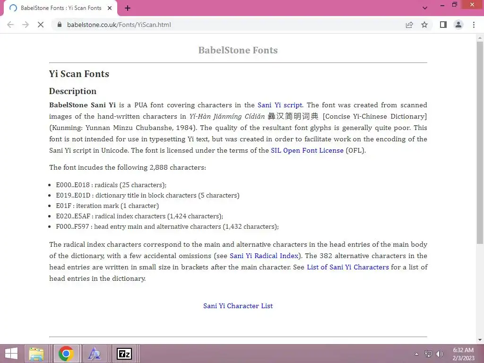The width and height of the screenshot is (484, 363).
Task: Click the volume speaker icon
Action: pyautogui.click(x=439, y=354)
